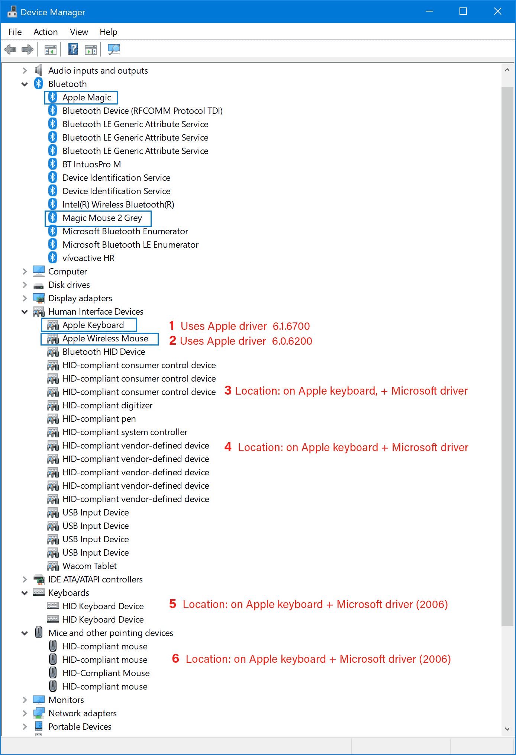Click the Human Interface Devices category icon

coord(39,312)
